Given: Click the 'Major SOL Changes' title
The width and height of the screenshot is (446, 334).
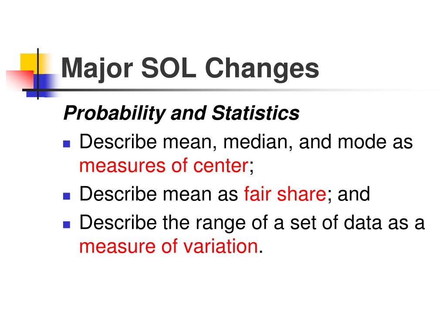Looking at the screenshot, I should (x=190, y=69).
